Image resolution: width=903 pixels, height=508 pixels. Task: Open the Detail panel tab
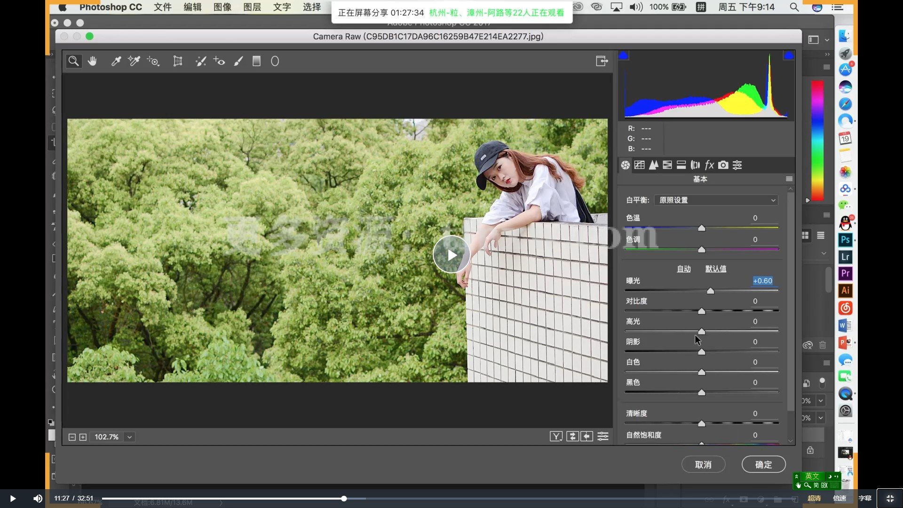click(653, 165)
